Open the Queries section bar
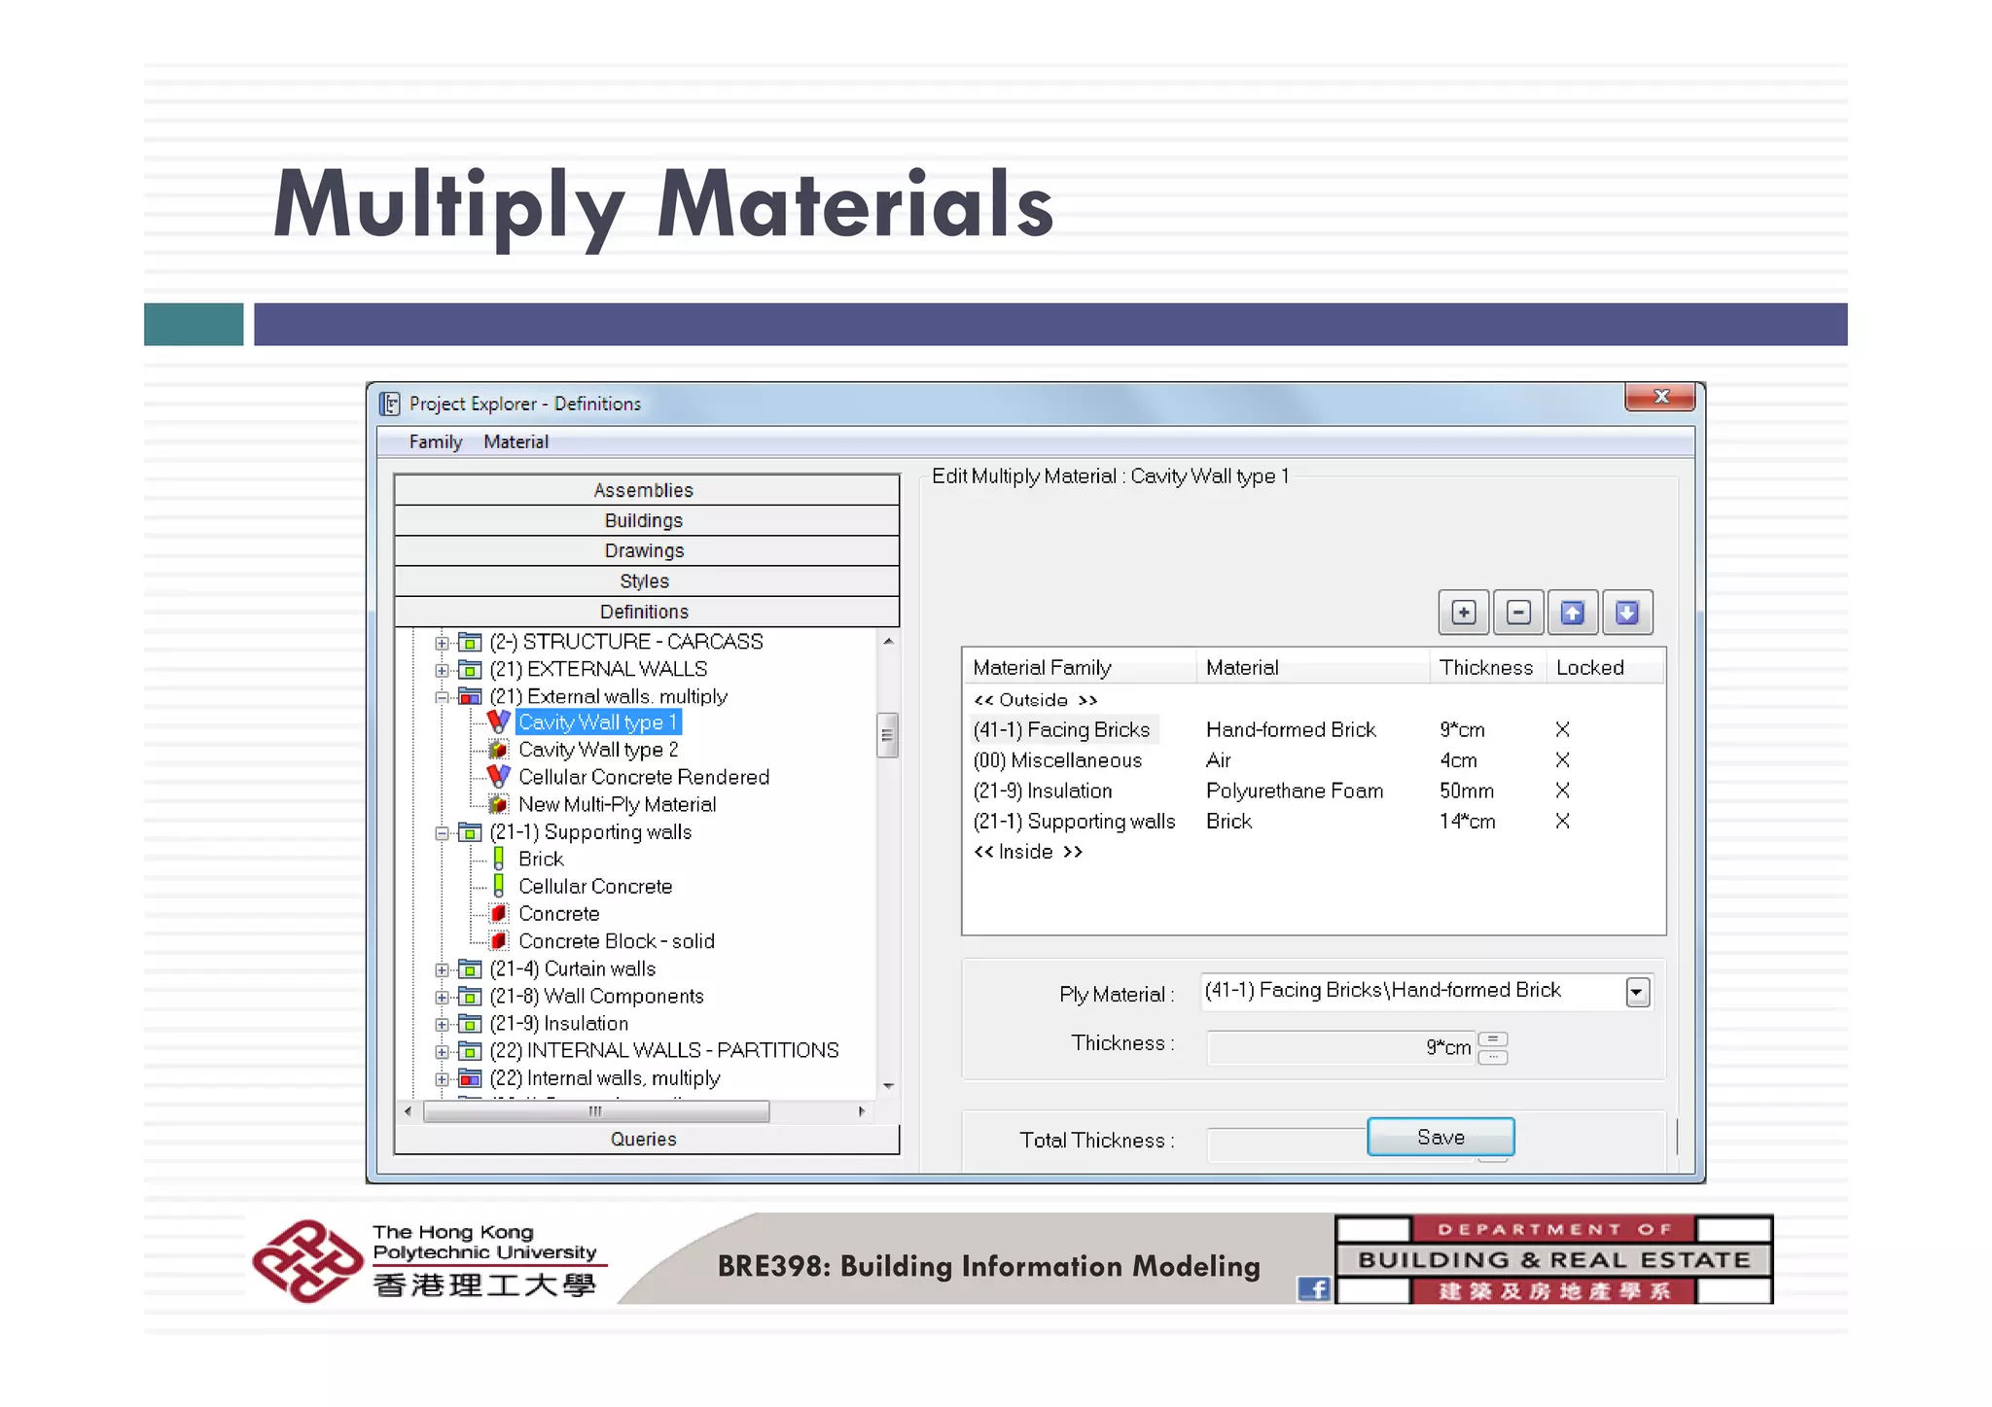The width and height of the screenshot is (1992, 1407). tap(646, 1139)
